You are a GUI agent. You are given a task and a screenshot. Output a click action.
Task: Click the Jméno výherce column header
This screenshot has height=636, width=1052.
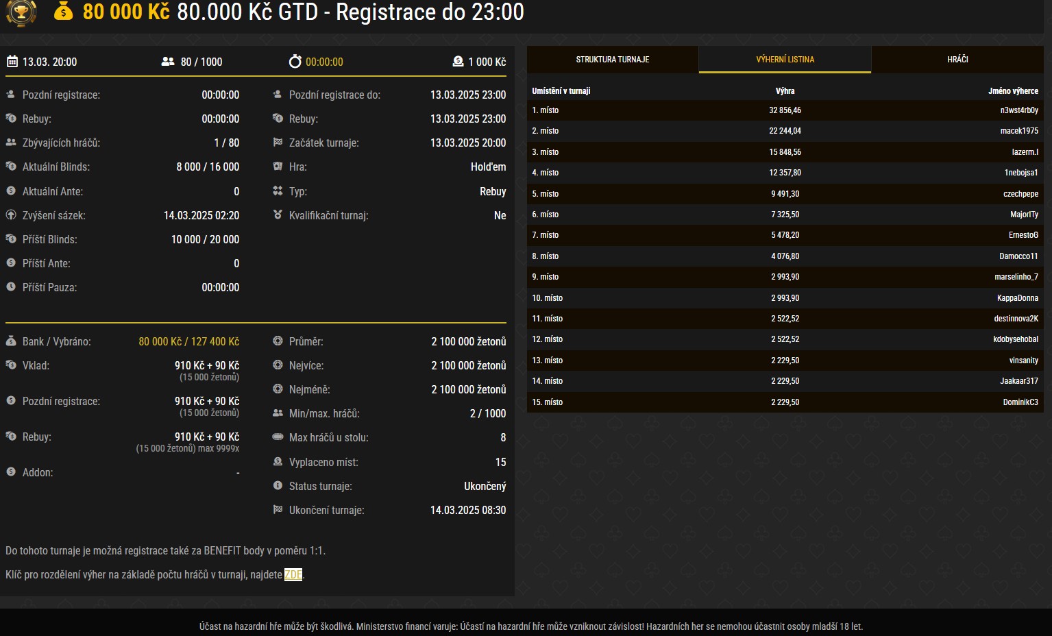coord(1014,91)
